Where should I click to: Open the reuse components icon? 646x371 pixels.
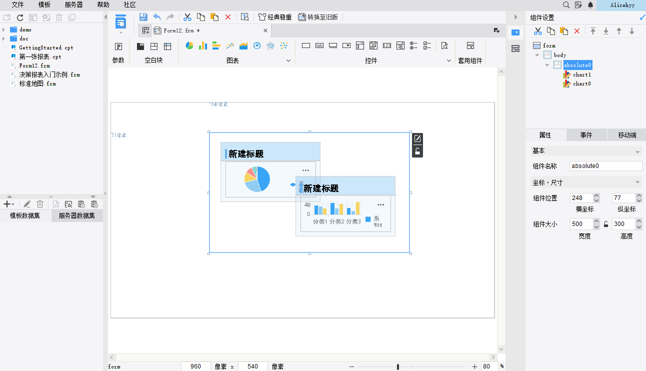pos(470,45)
